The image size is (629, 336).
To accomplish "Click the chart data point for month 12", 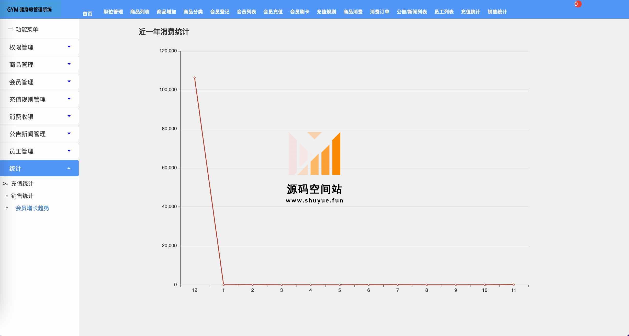I will (x=195, y=78).
